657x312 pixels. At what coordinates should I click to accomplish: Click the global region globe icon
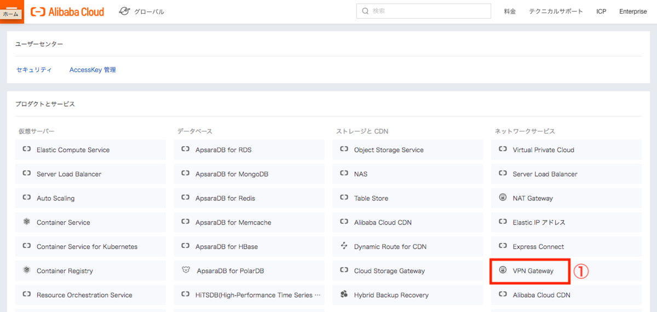(x=124, y=11)
